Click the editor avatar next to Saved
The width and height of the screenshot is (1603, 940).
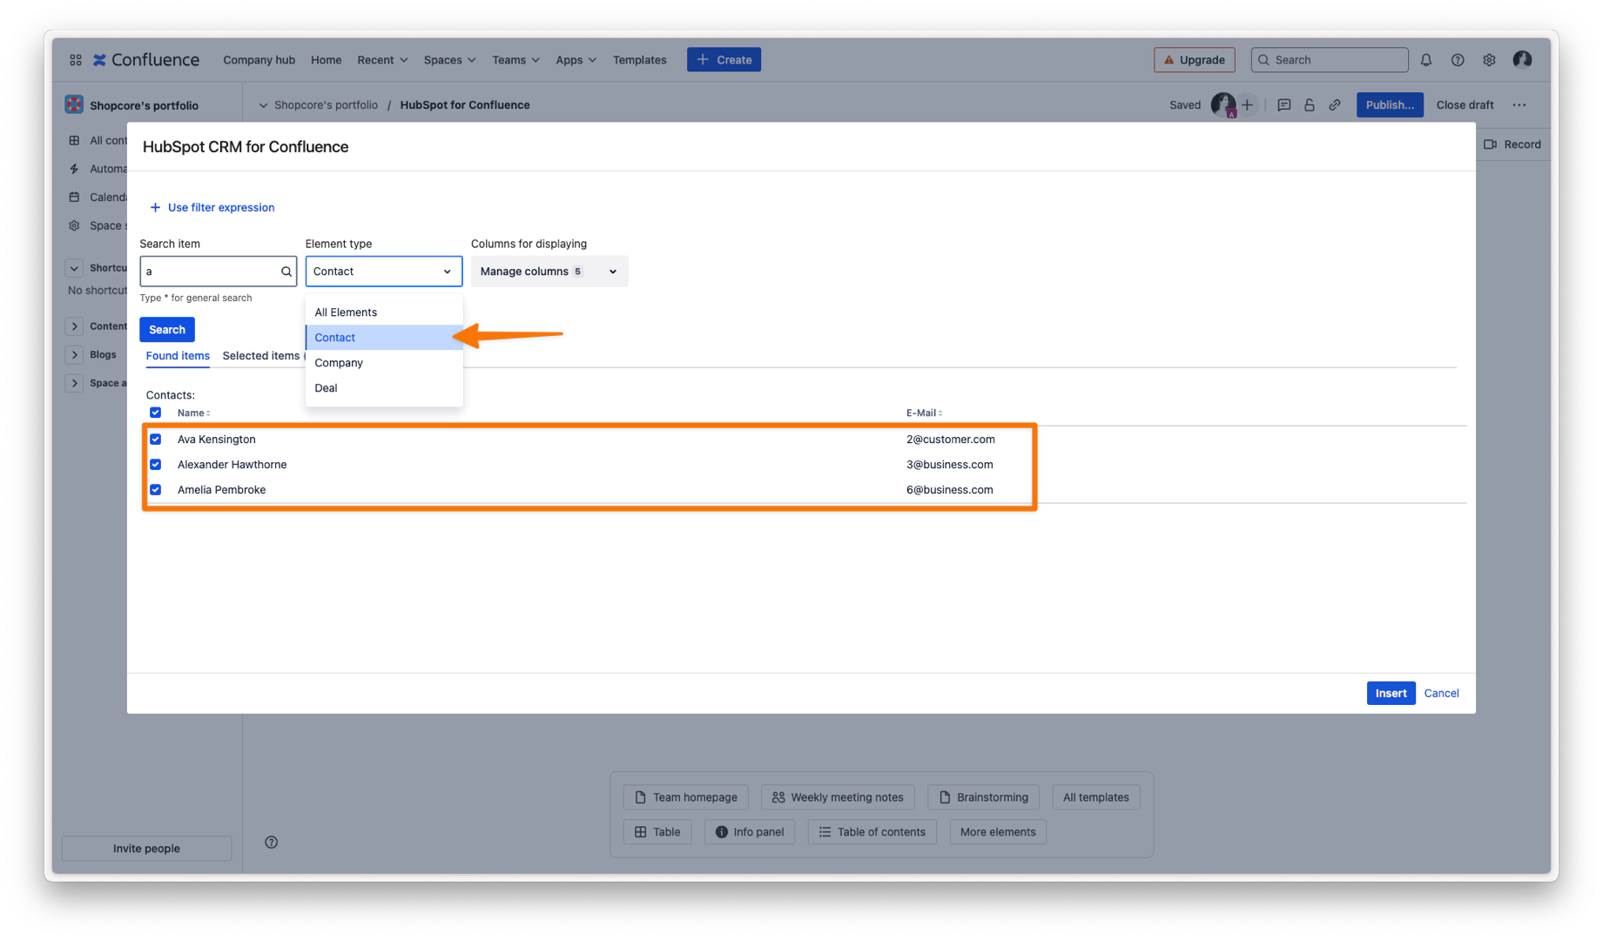[x=1222, y=104]
